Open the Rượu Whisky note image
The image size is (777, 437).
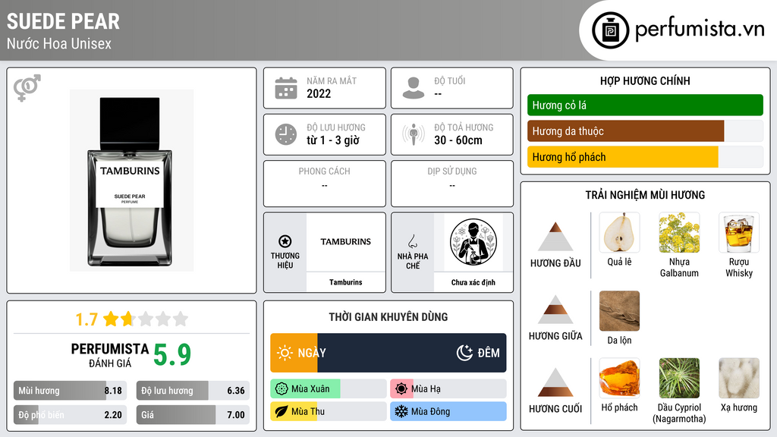tap(739, 232)
